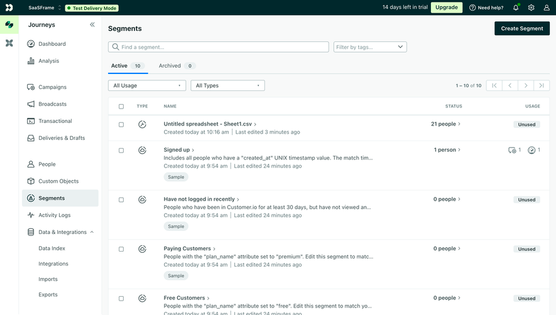Open settings gear icon in top bar

[x=531, y=8]
